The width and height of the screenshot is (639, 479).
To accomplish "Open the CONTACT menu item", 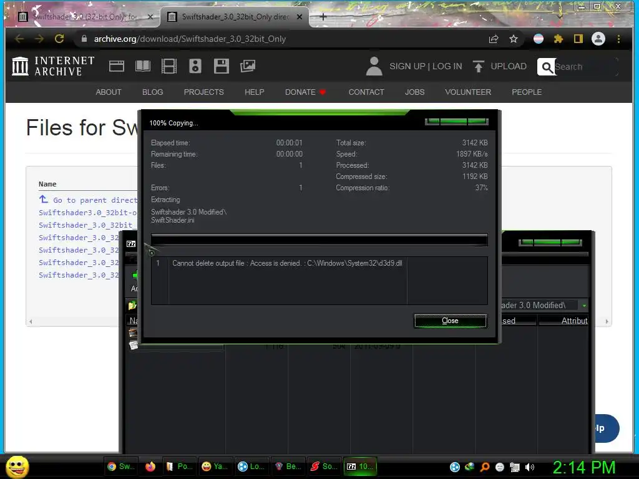I will 366,92.
